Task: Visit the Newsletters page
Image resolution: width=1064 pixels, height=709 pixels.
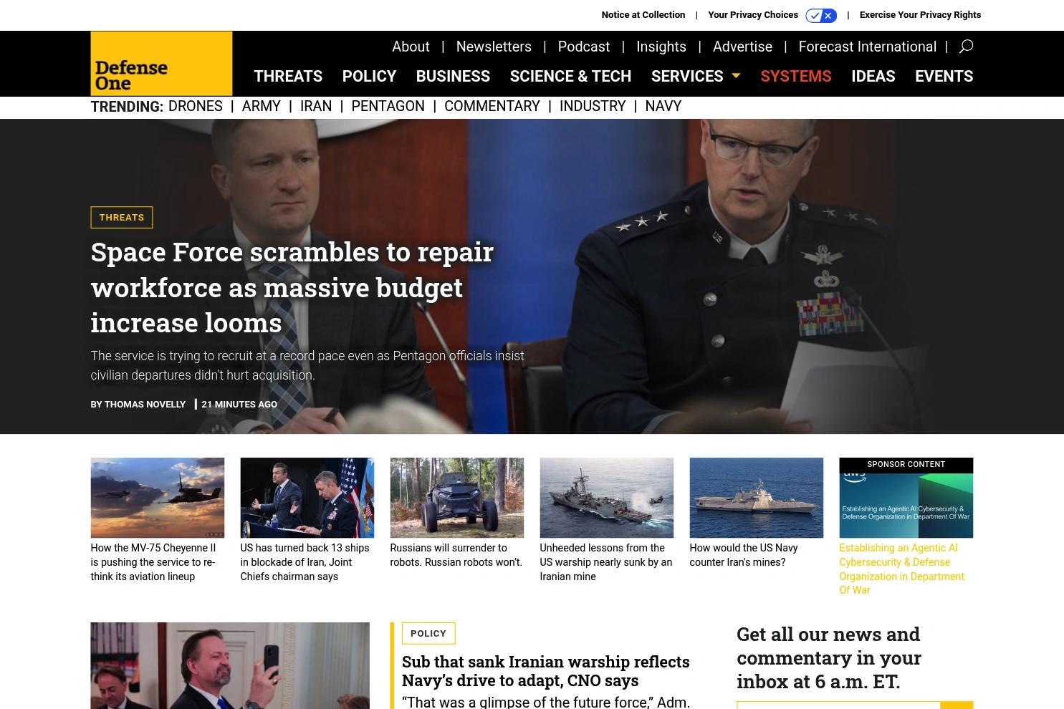Action: click(494, 47)
